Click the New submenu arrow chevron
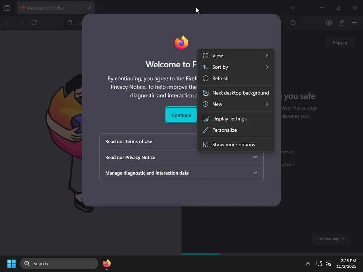 tap(267, 104)
